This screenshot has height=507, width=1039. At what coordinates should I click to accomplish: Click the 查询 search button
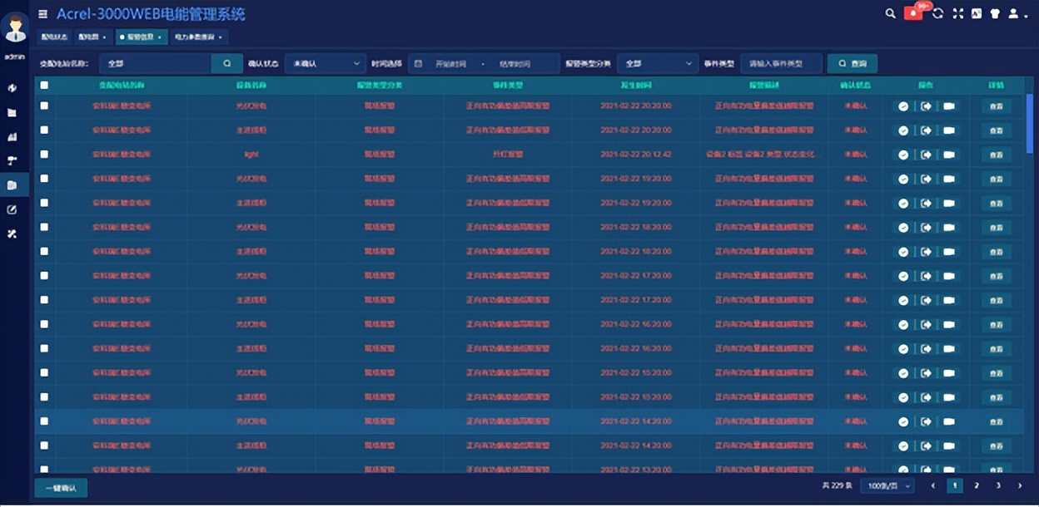852,63
